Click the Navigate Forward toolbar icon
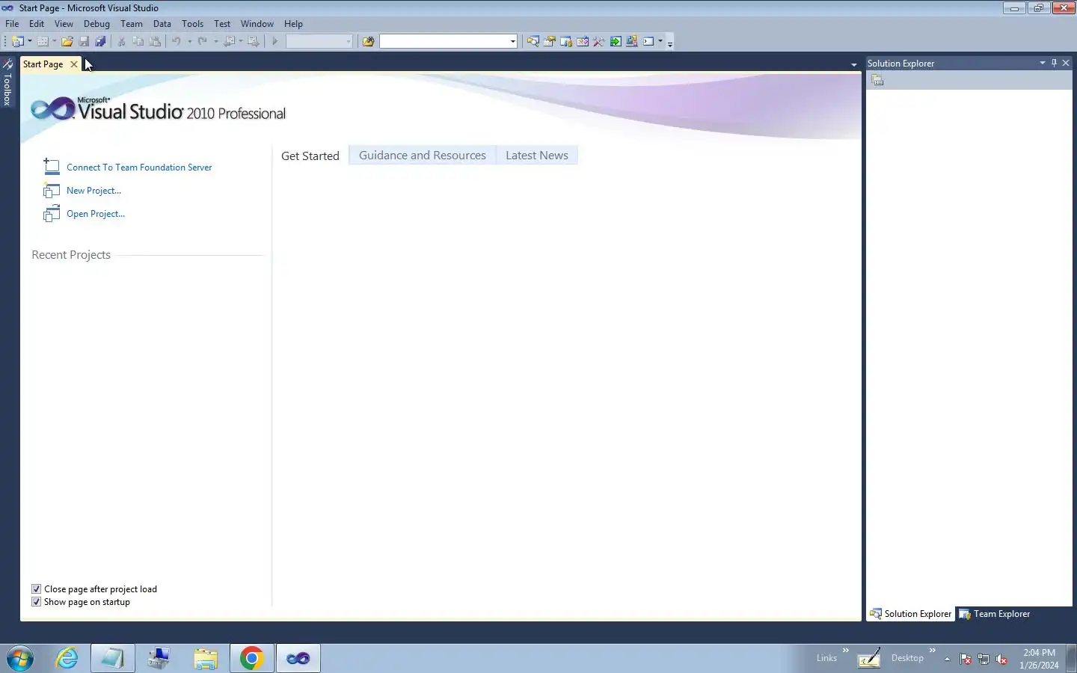 254,42
